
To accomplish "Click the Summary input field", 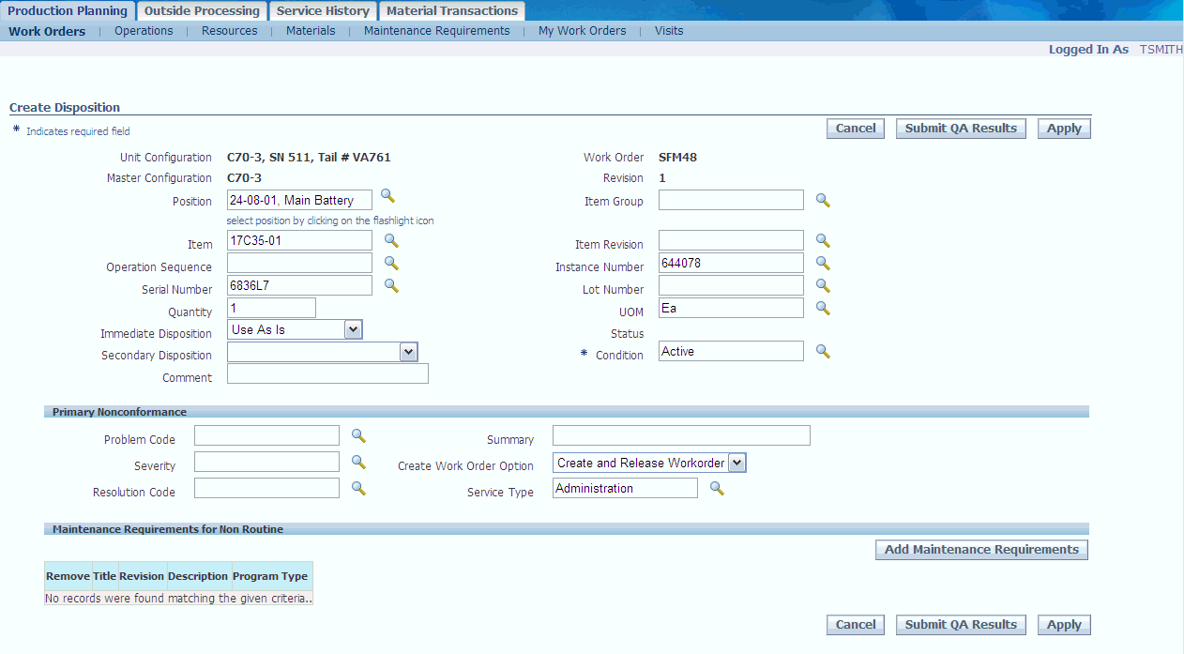I will click(681, 435).
